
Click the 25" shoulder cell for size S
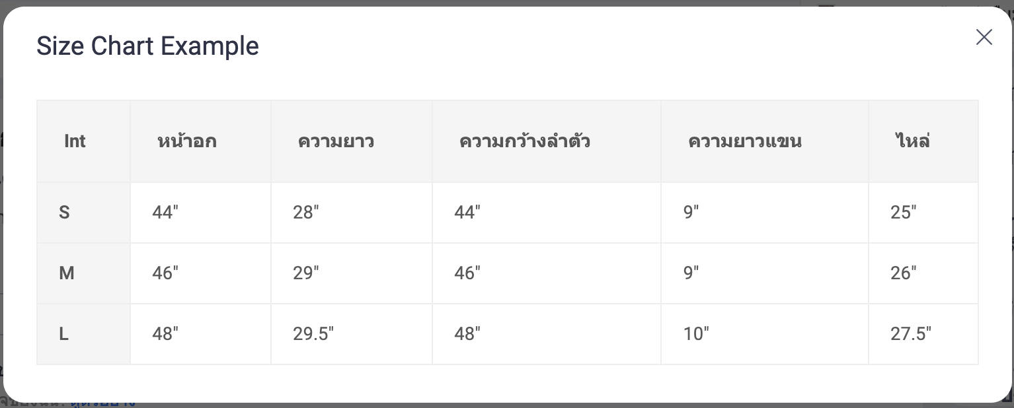pyautogui.click(x=923, y=213)
